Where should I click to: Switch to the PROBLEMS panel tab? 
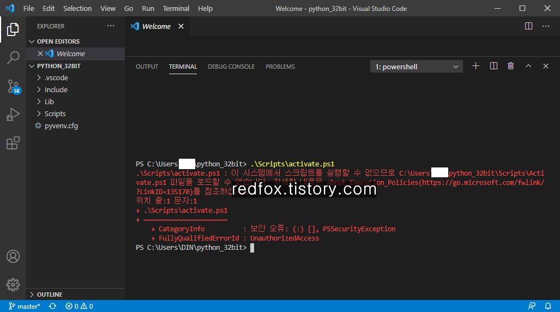pyautogui.click(x=280, y=67)
